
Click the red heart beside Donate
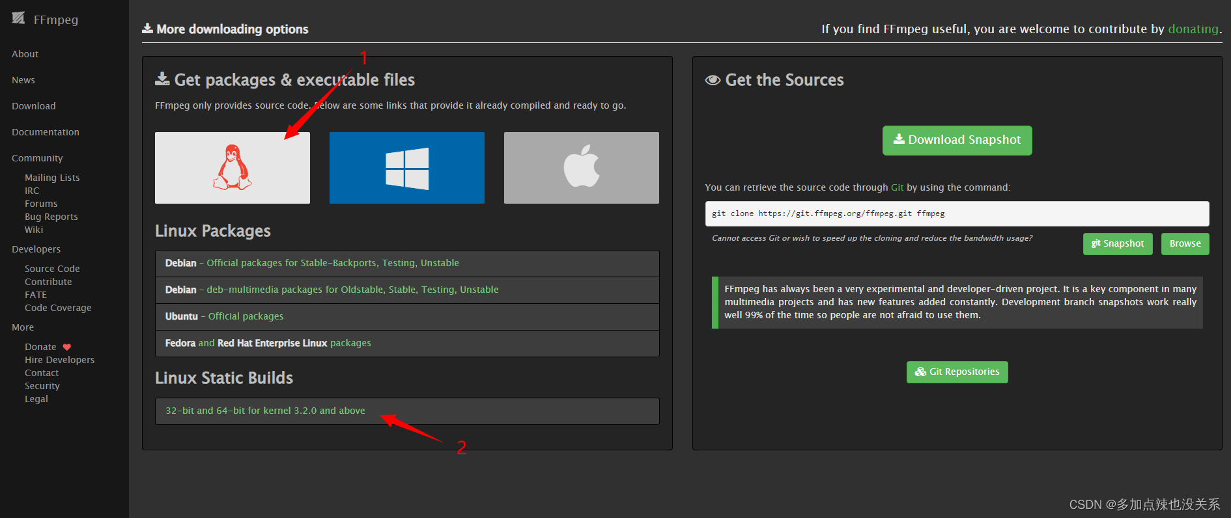click(x=67, y=347)
